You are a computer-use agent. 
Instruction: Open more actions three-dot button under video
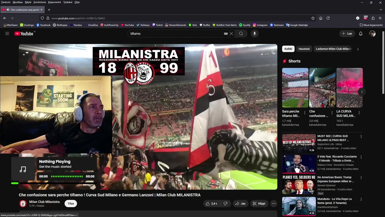pos(273,203)
